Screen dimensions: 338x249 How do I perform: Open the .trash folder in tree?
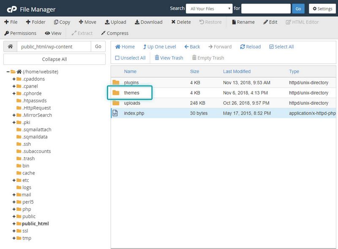pos(26,158)
